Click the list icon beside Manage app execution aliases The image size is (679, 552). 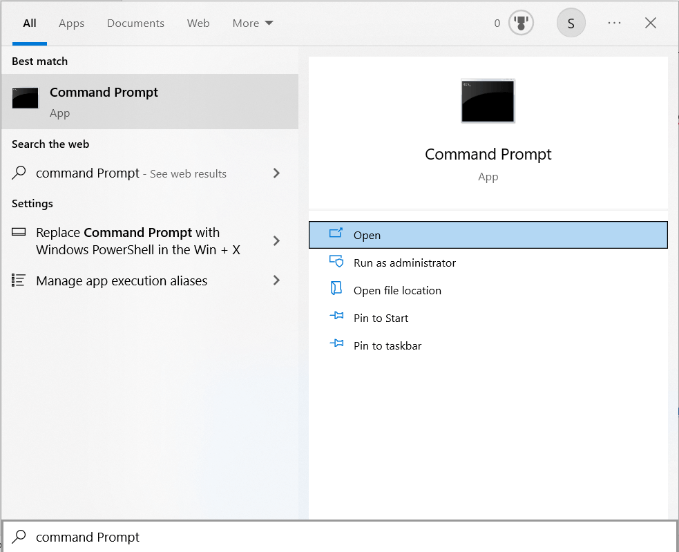click(18, 280)
